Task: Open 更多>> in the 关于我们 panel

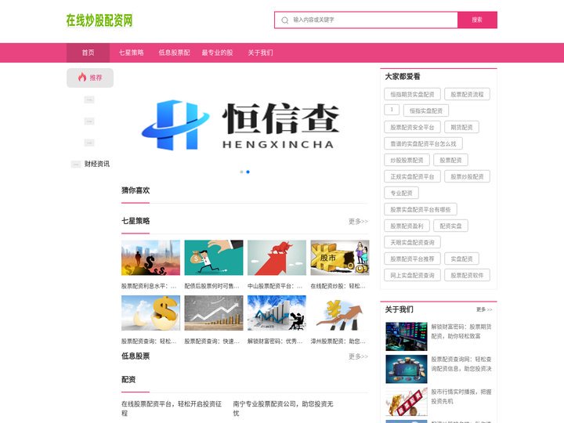Action: (484, 309)
